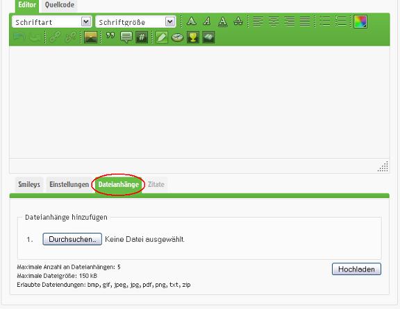Click the redo arrow icon
Image resolution: width=400 pixels, height=309 pixels.
[x=35, y=37]
